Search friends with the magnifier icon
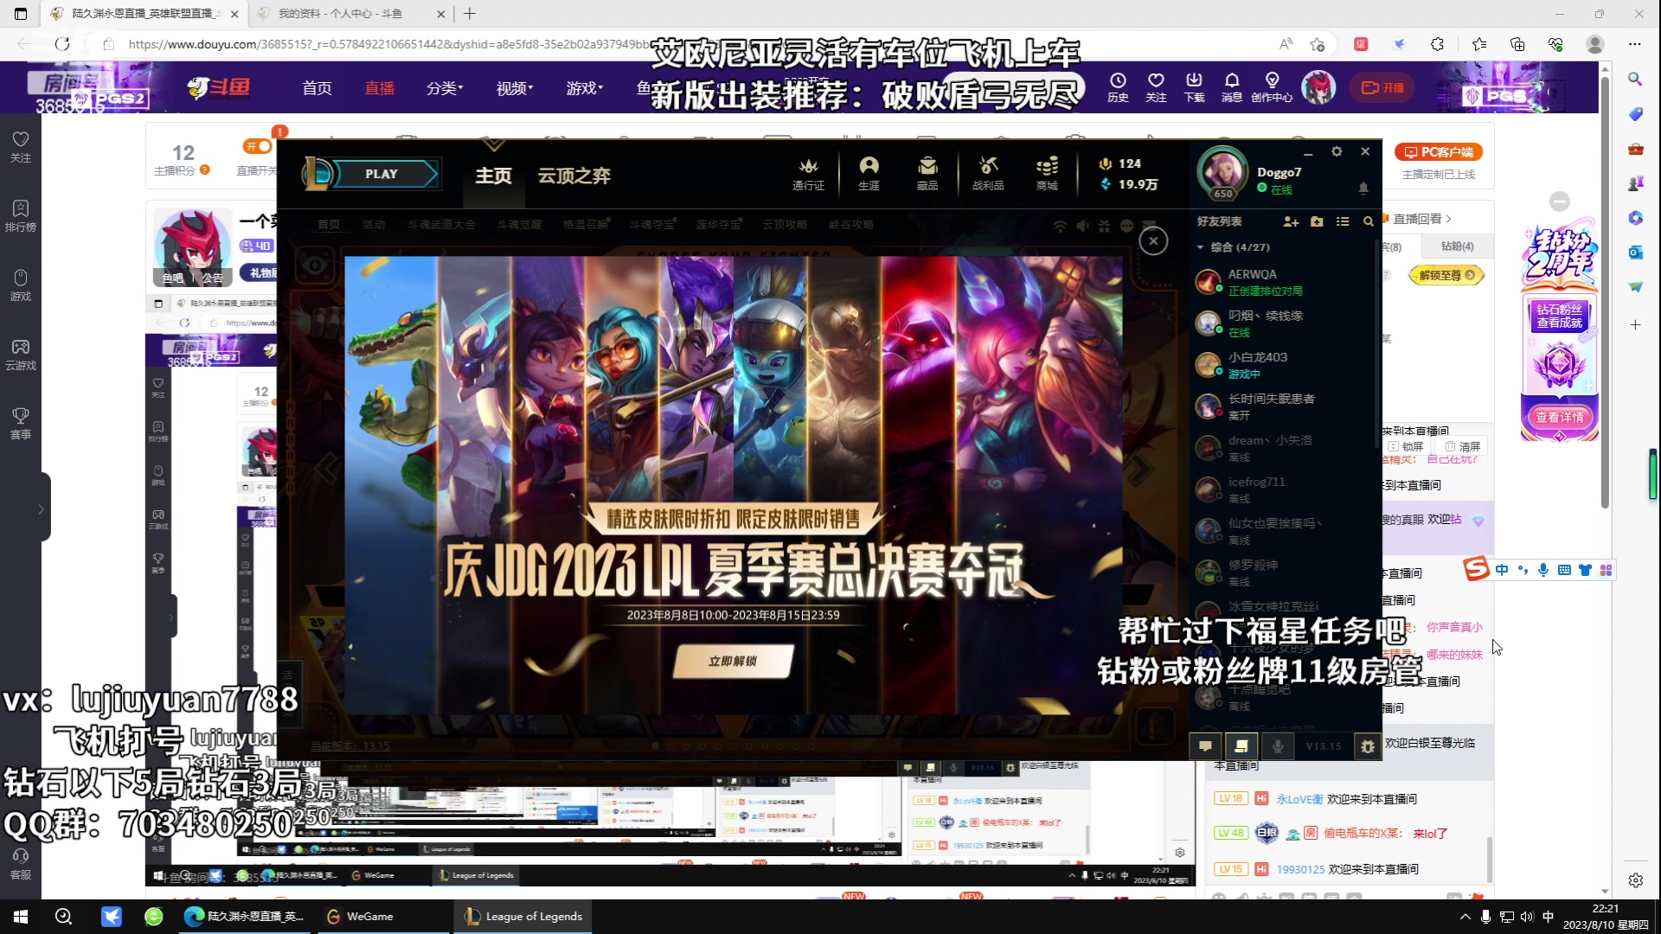This screenshot has height=934, width=1661. click(x=1368, y=221)
